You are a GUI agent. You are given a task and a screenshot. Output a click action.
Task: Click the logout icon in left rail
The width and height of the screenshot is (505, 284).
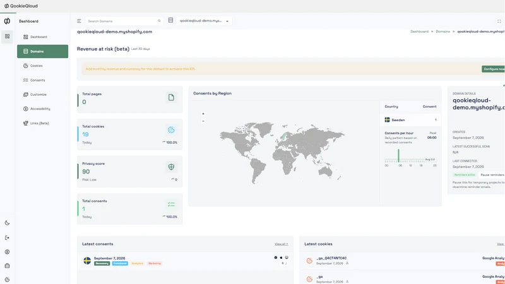[x=7, y=238]
